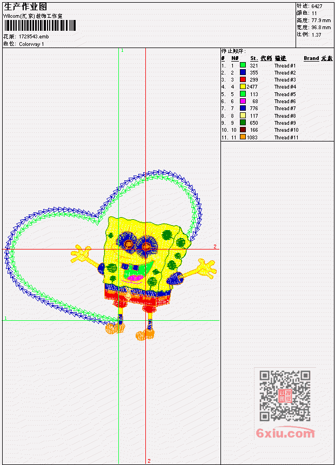Click stitch count 299
Image resolution: width=335 pixels, height=465 pixels.
coord(254,80)
